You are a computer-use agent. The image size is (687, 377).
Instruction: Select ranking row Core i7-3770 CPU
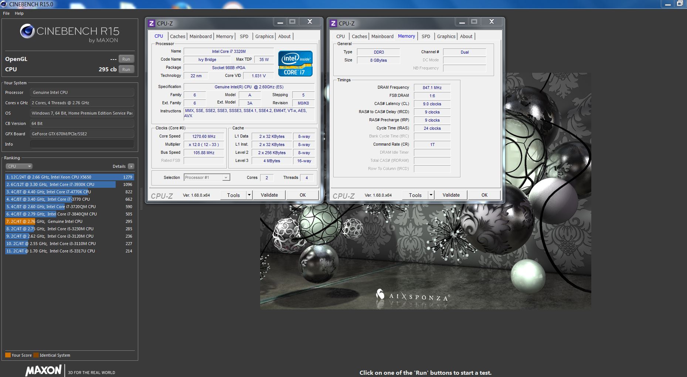pyautogui.click(x=69, y=199)
